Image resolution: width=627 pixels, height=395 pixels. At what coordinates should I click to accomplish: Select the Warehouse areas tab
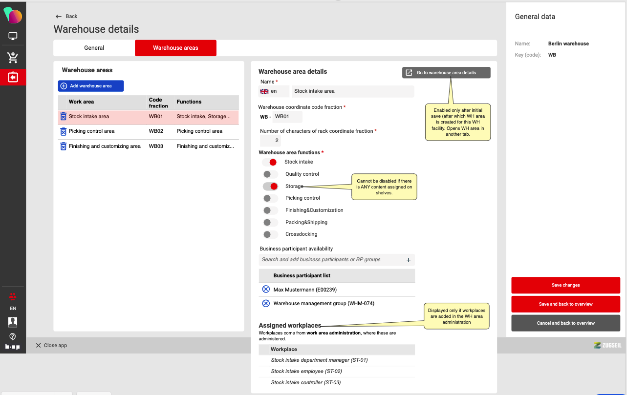click(175, 48)
